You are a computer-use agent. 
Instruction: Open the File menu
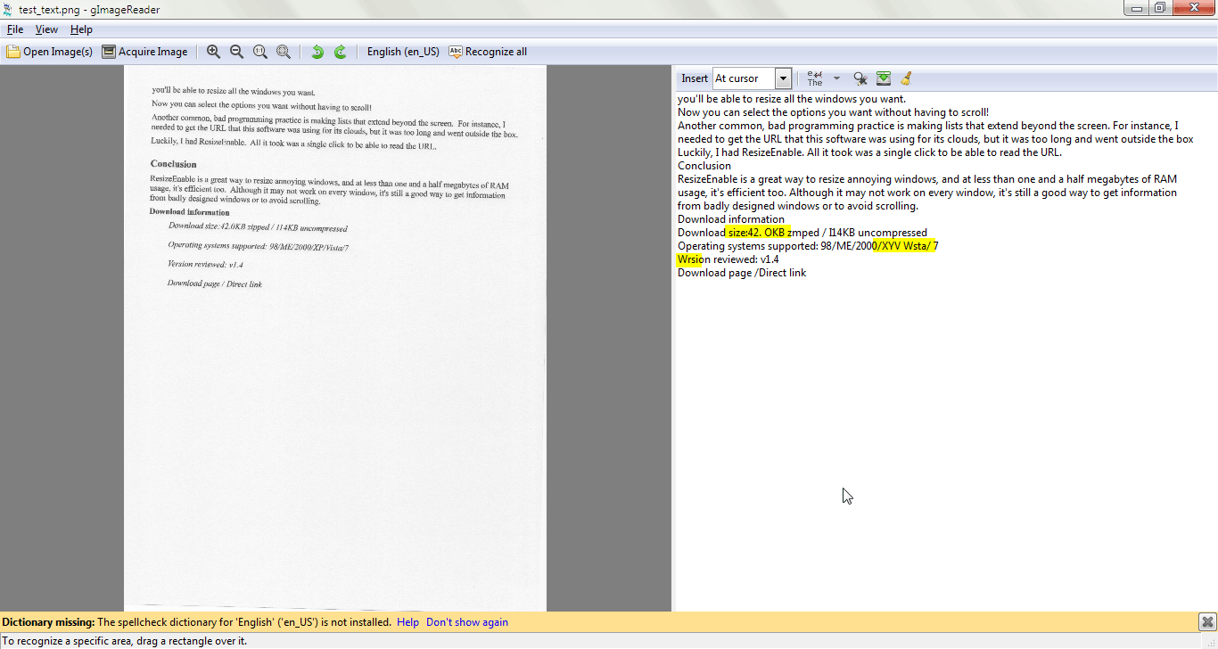[15, 29]
